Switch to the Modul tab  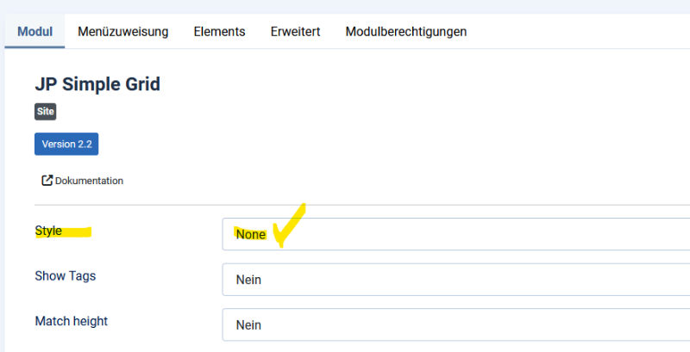click(34, 32)
